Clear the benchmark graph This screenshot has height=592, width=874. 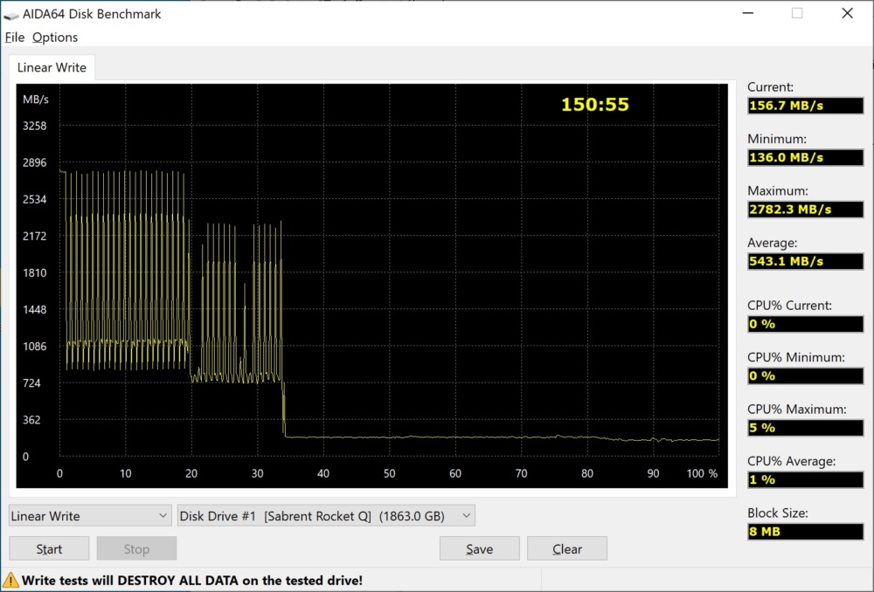coord(567,549)
